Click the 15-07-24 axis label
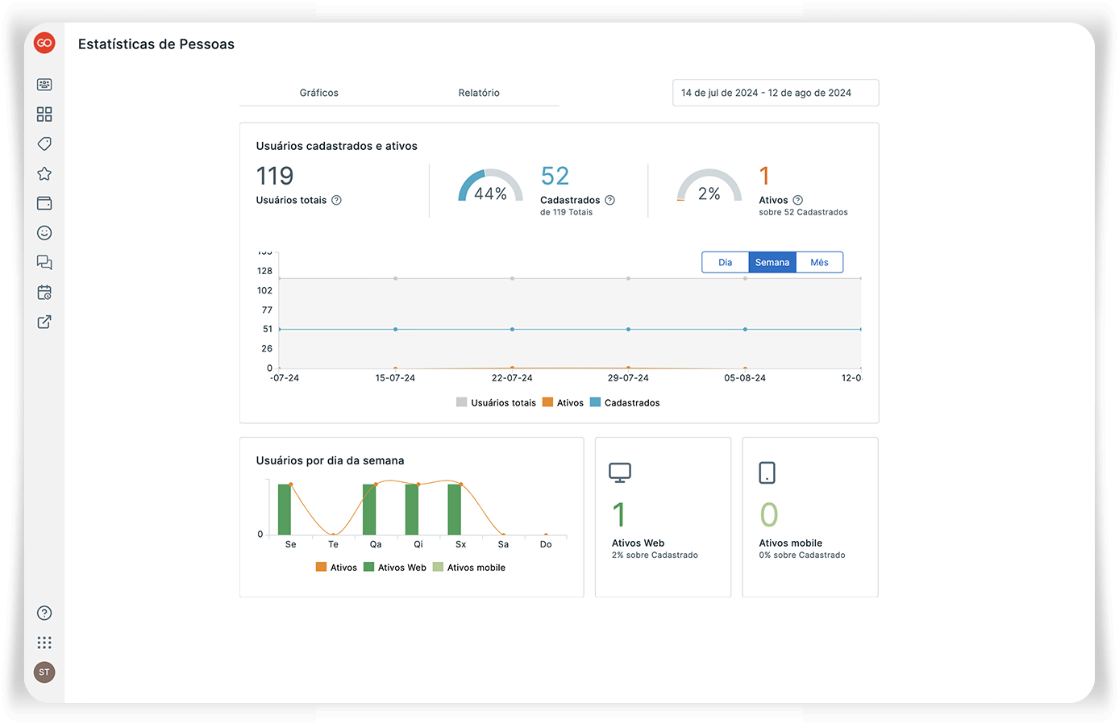 (395, 377)
